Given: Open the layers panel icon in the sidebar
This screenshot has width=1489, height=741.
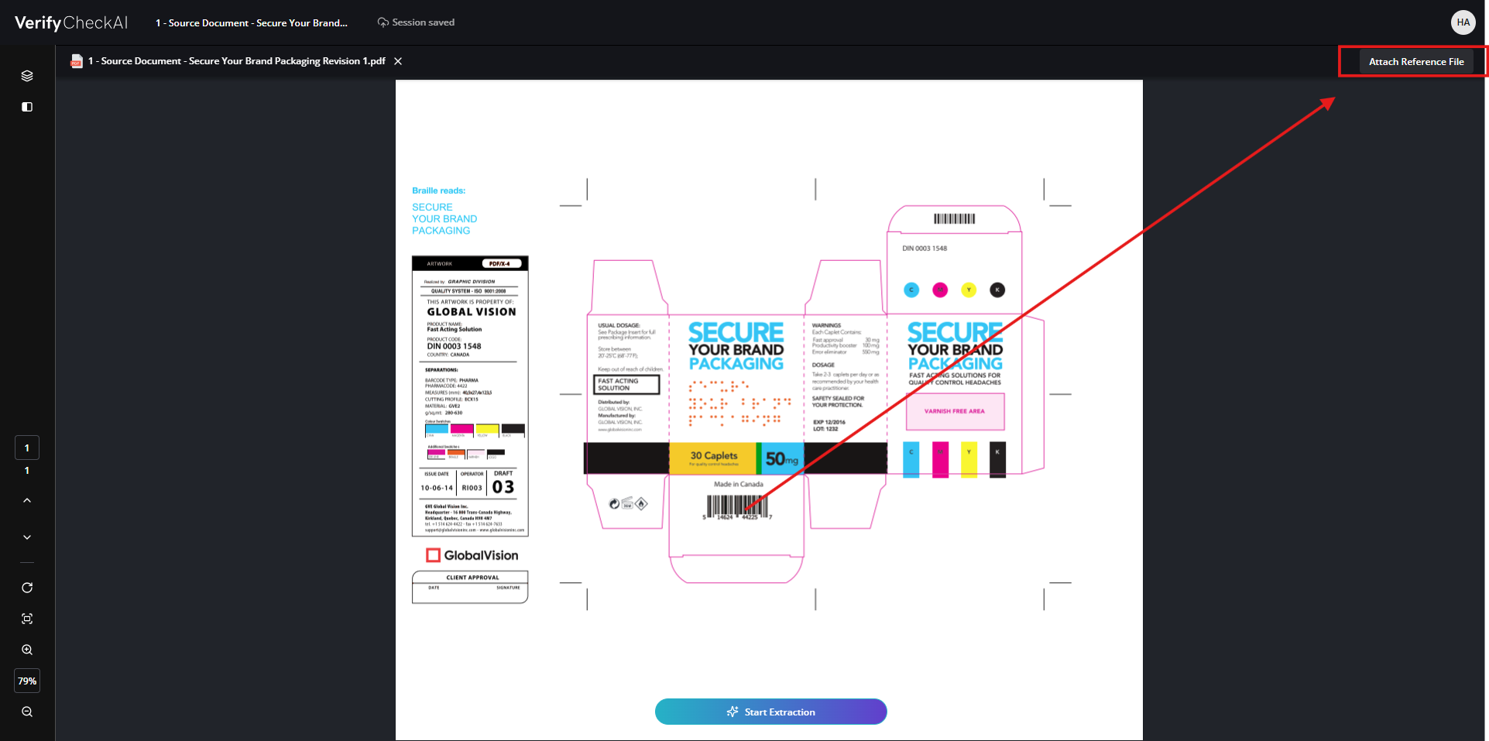Looking at the screenshot, I should (x=27, y=76).
